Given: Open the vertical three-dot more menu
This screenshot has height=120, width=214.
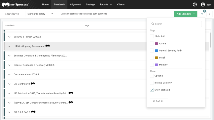Looking at the screenshot, I should click(x=209, y=14).
